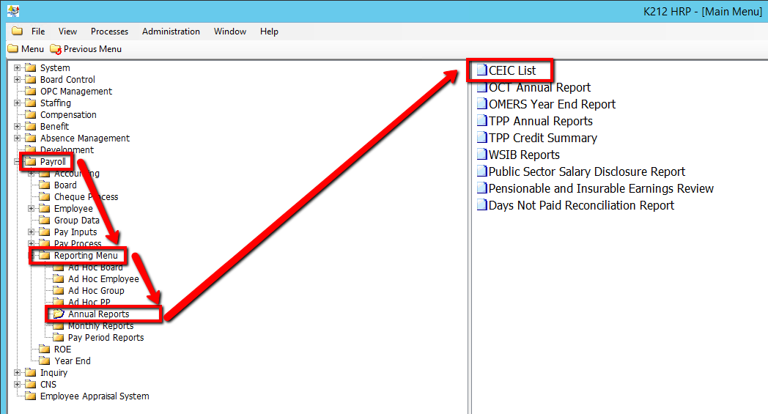
Task: Expand the Absence Management tree node
Action: click(x=18, y=138)
